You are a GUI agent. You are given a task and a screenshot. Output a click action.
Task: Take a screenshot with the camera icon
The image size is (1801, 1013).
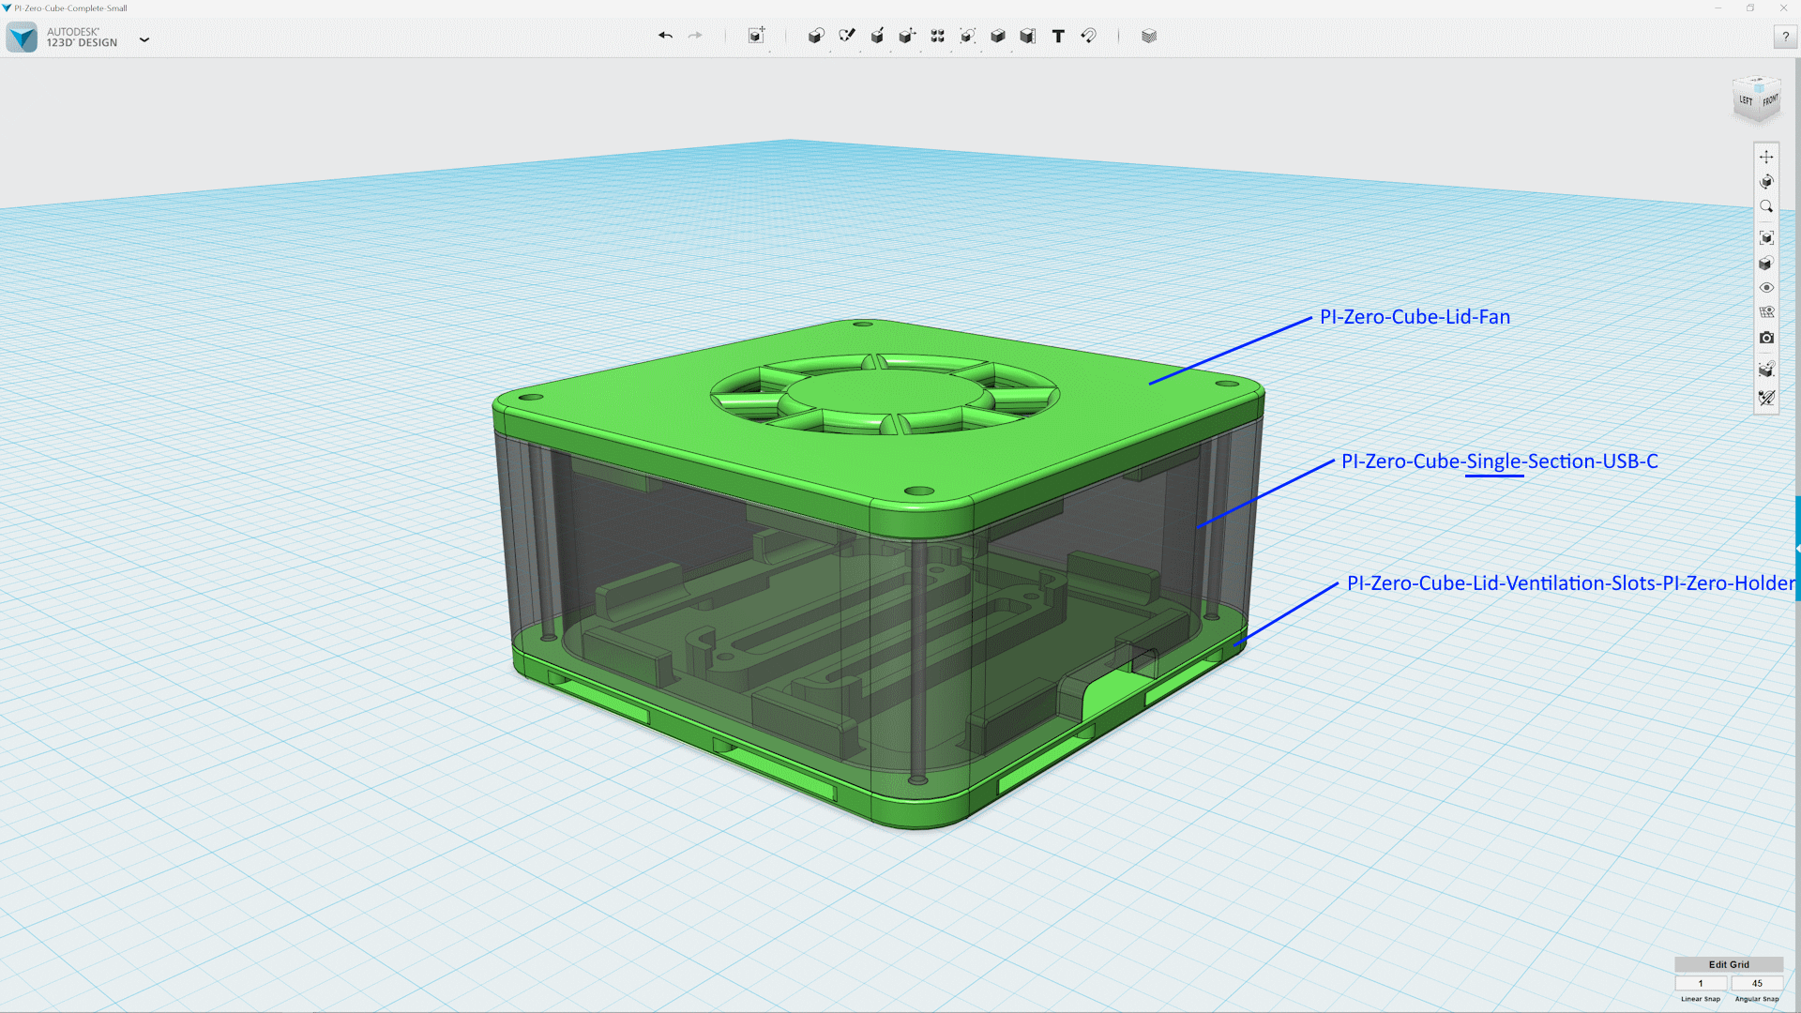click(x=1766, y=338)
